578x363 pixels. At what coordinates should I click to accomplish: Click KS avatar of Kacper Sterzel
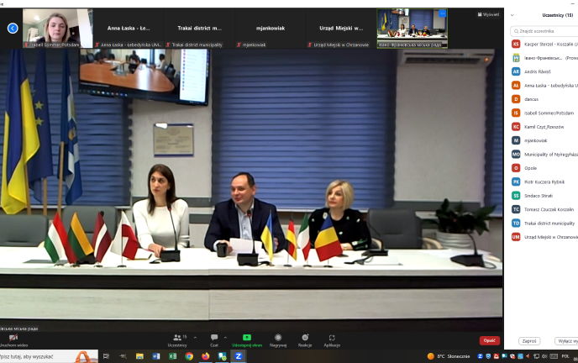click(x=516, y=44)
